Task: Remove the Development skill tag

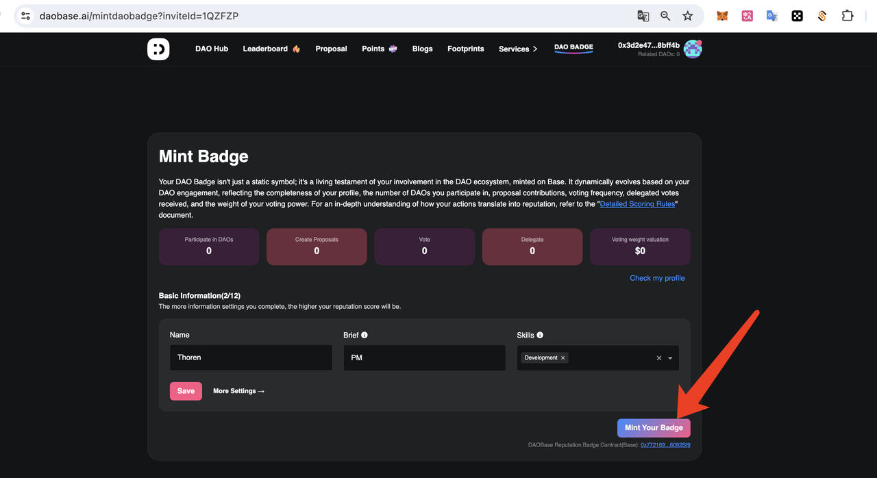Action: [x=563, y=358]
